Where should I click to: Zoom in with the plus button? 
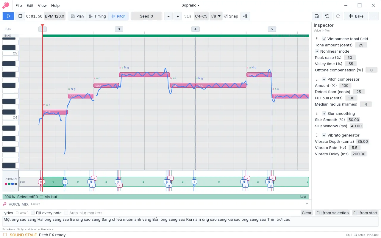click(x=178, y=16)
